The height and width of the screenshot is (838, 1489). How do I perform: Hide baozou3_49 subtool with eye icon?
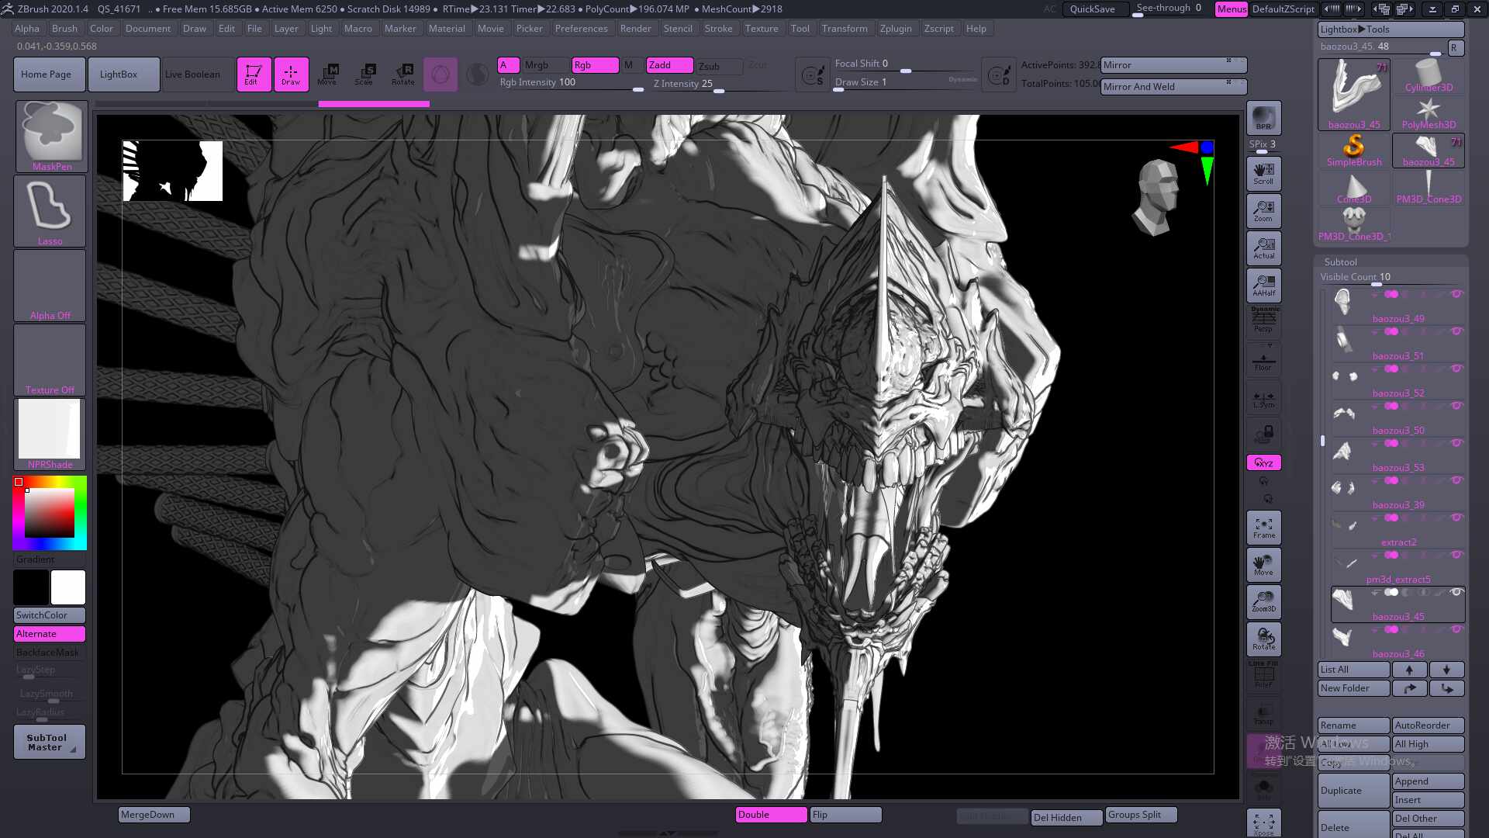click(x=1456, y=294)
